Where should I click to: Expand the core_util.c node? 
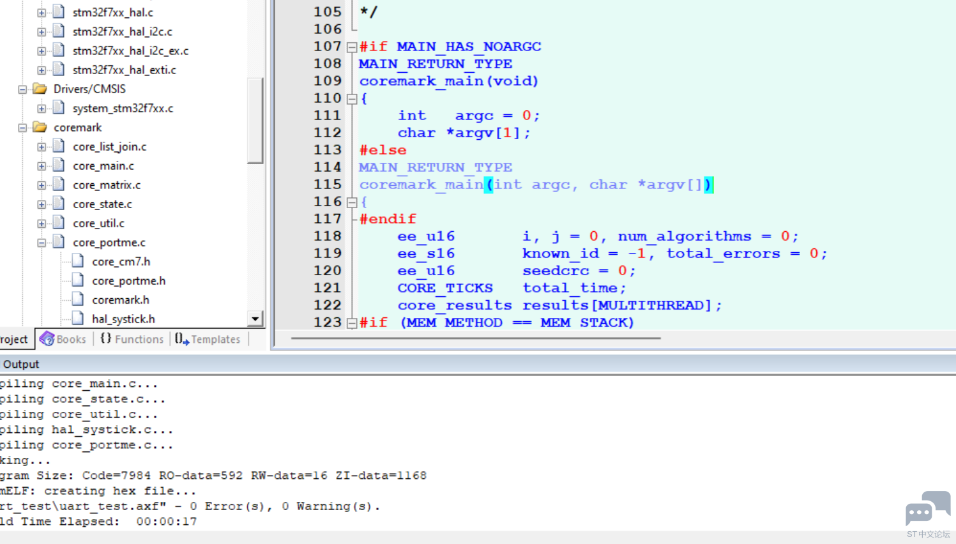tap(42, 223)
